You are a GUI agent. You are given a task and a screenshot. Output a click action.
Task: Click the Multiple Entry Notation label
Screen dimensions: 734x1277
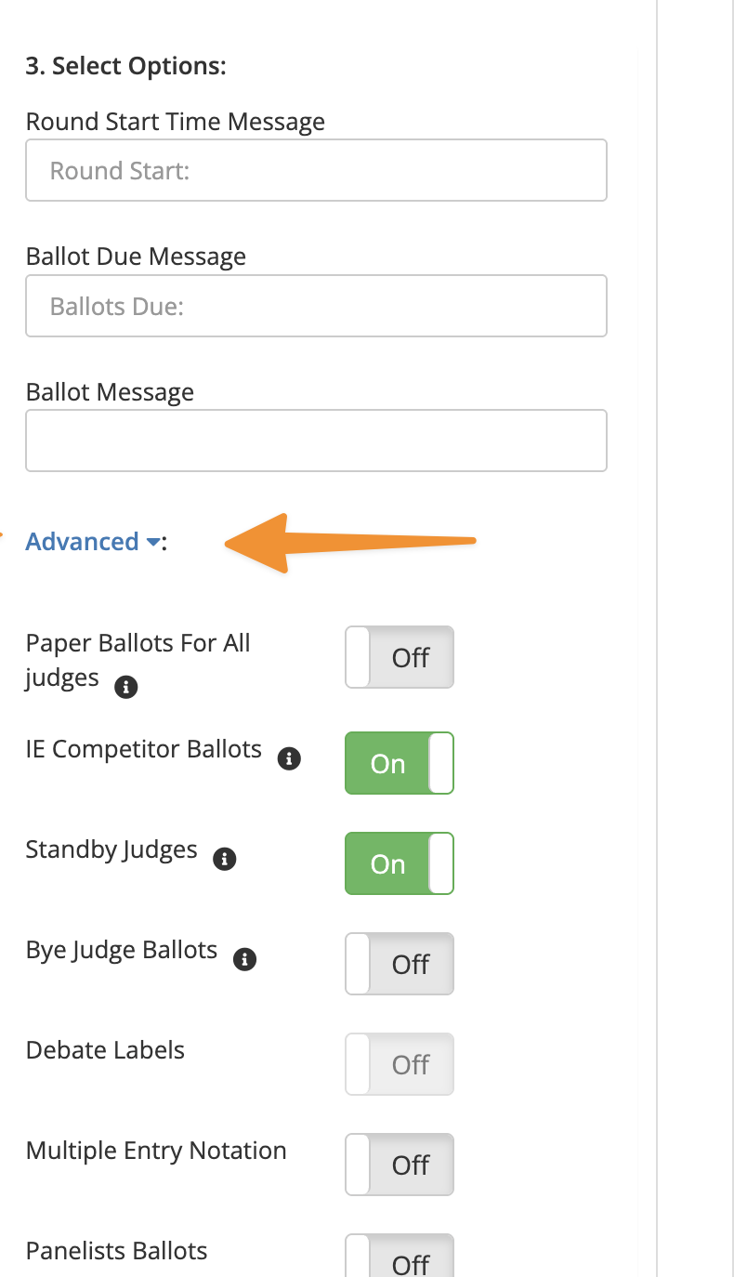click(x=156, y=1151)
